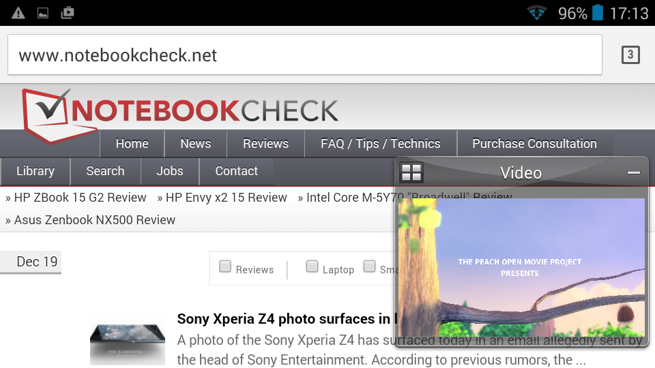The height and width of the screenshot is (368, 655).
Task: Tap the Wi-Fi status icon
Action: coord(537,12)
